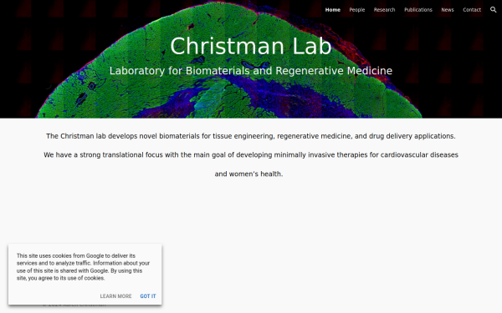Click the line 'We have a strong translational focus'
This screenshot has height=313, width=502.
(251, 155)
